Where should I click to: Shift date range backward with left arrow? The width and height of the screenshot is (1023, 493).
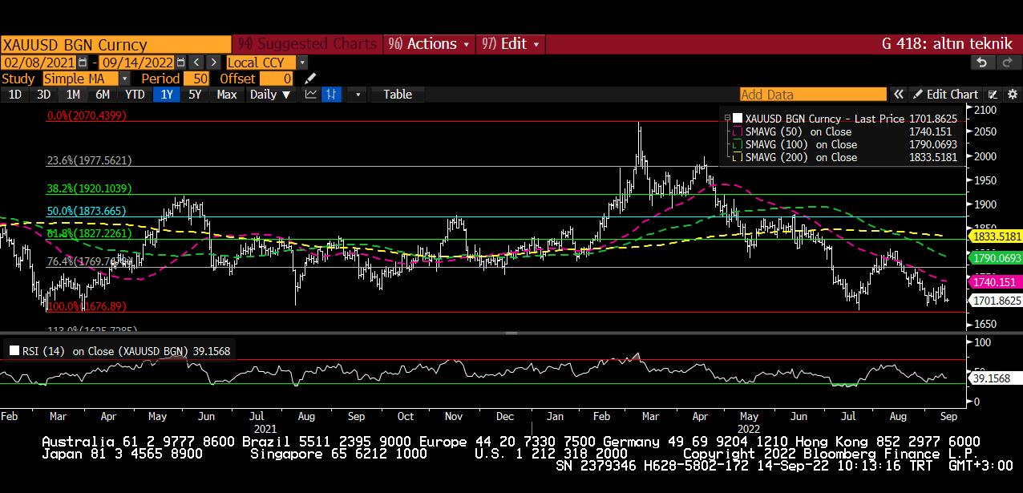pos(197,62)
